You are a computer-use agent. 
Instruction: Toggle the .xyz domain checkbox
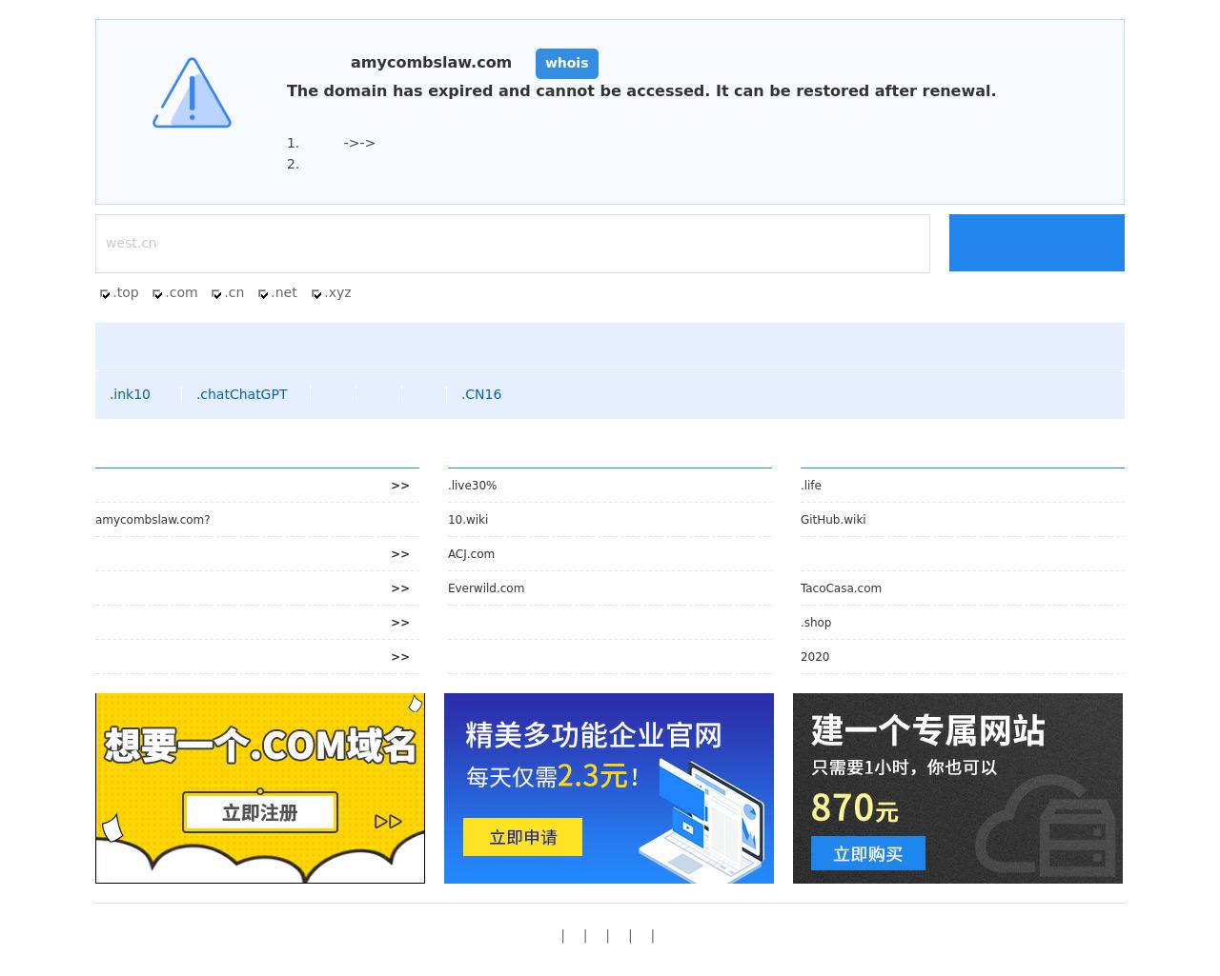pyautogui.click(x=316, y=294)
